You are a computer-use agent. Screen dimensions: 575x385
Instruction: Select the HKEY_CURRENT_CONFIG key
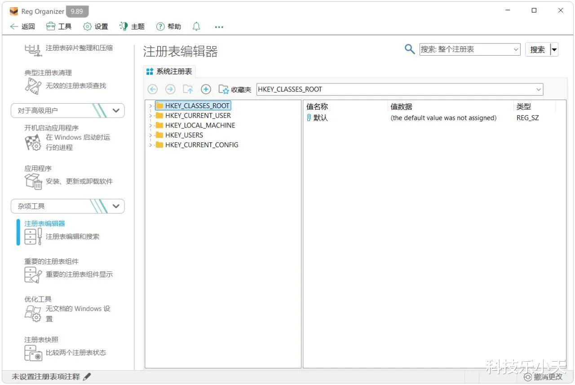click(202, 145)
